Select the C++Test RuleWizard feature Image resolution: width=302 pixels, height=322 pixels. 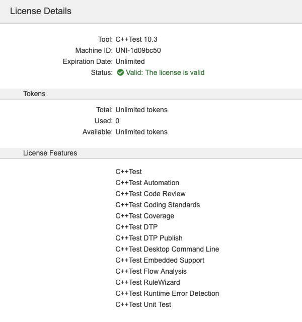click(147, 282)
